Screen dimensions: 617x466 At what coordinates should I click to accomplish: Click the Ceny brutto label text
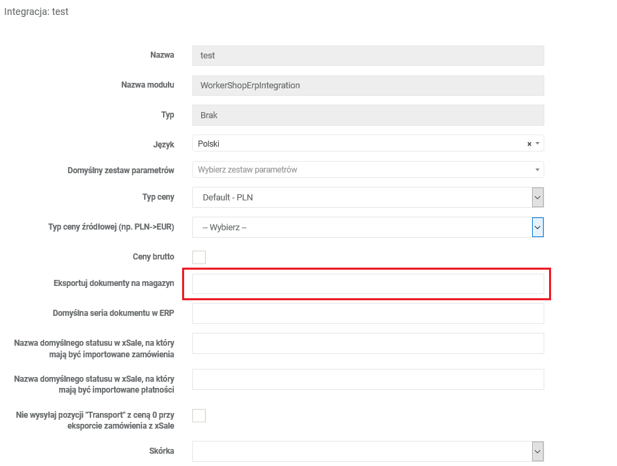click(153, 257)
